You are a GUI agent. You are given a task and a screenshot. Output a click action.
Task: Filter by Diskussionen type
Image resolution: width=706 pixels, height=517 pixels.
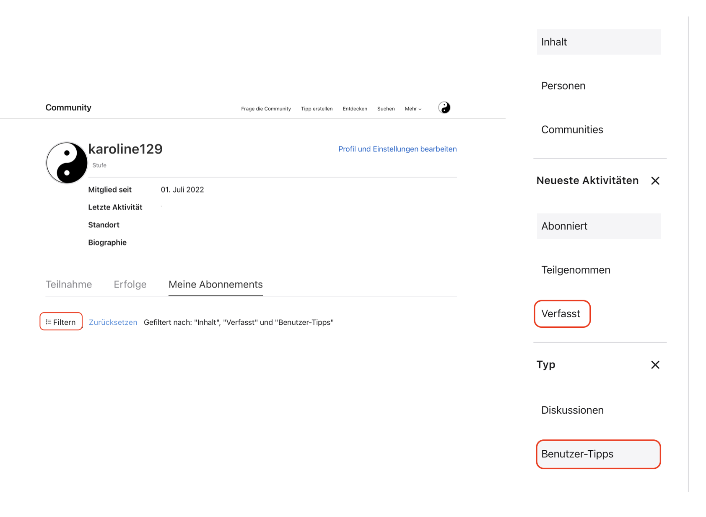pos(572,410)
